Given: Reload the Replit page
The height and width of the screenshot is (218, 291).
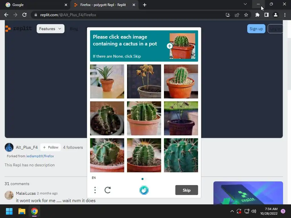Looking at the screenshot, I should [24, 15].
